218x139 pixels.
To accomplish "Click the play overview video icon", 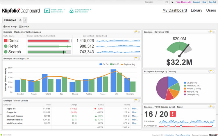I will pos(47,11).
